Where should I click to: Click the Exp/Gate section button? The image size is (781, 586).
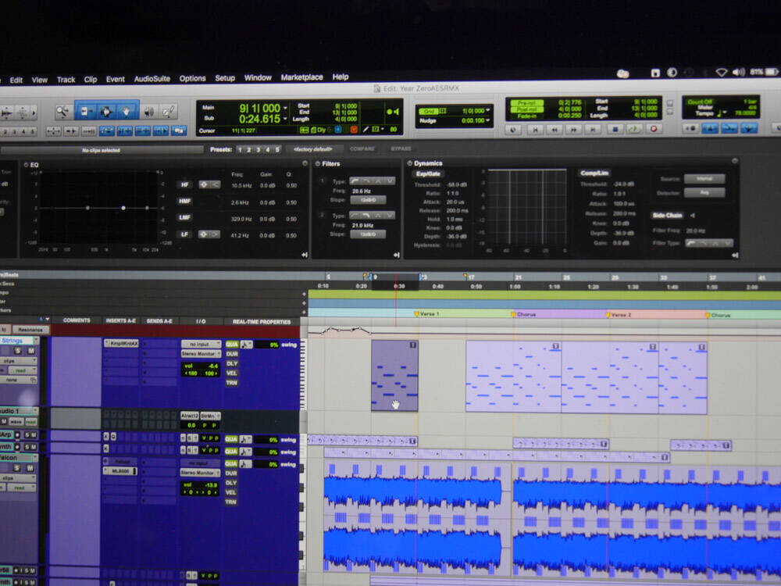pos(428,174)
